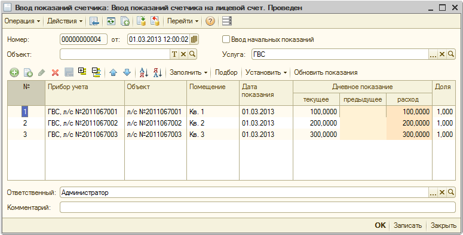Click the Reread/refresh document icon
463x235 pixels.
[111, 21]
